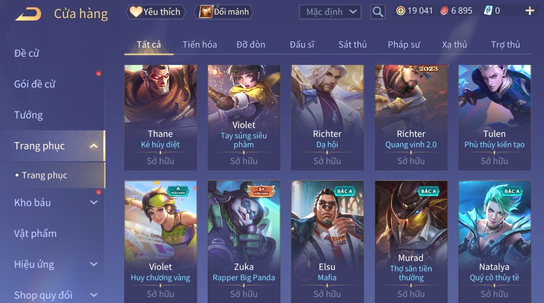
Task: Click the blue voucher ticket icon
Action: coord(488,11)
